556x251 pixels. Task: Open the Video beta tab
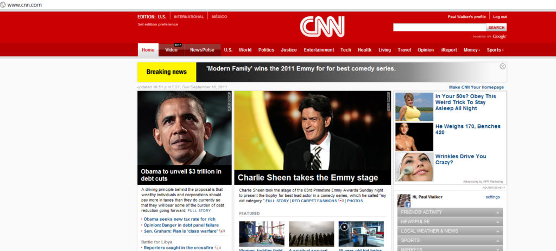pyautogui.click(x=171, y=50)
